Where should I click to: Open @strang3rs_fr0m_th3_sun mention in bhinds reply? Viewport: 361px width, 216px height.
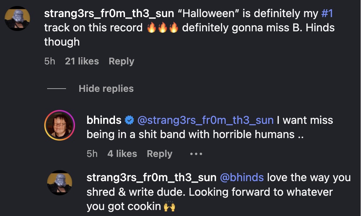pyautogui.click(x=205, y=120)
